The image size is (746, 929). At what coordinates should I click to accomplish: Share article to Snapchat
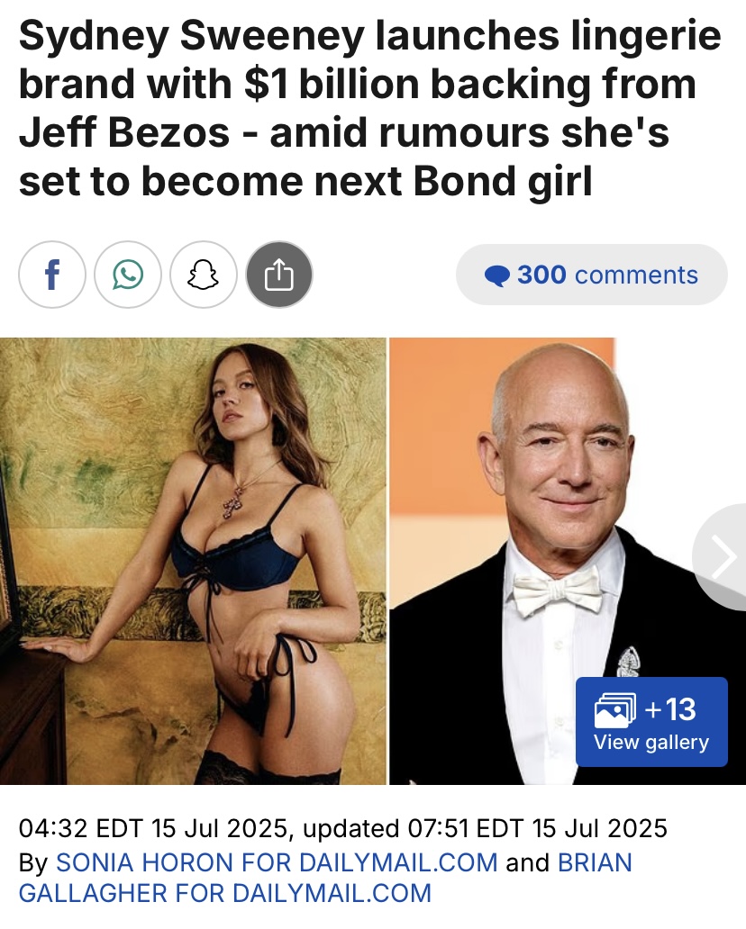[204, 275]
